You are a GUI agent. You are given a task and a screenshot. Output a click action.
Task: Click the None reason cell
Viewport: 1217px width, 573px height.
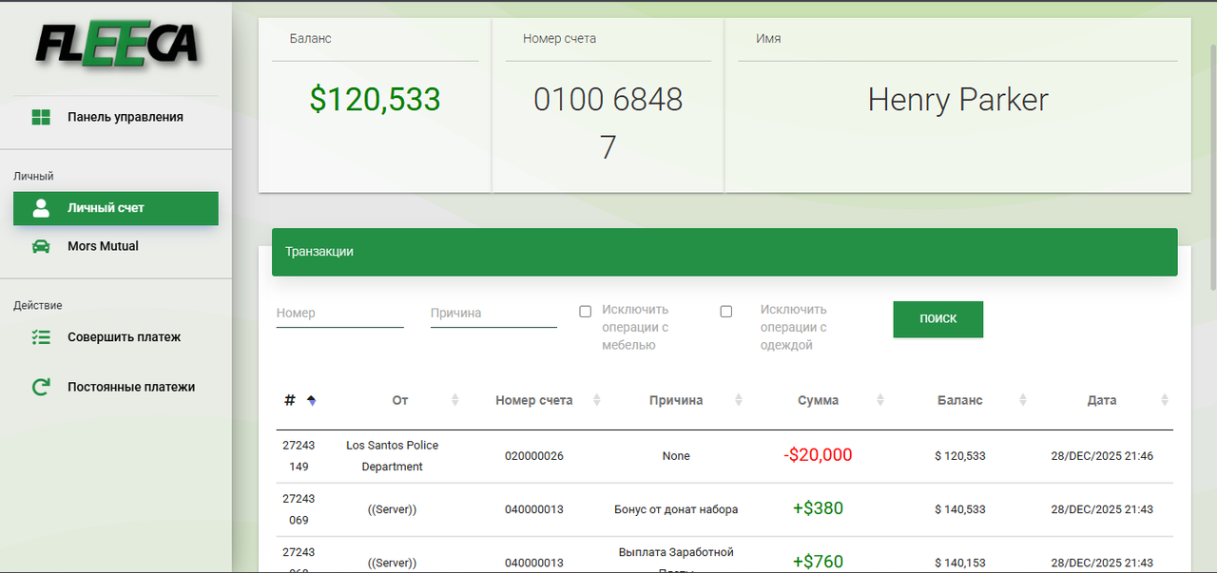pyautogui.click(x=676, y=456)
